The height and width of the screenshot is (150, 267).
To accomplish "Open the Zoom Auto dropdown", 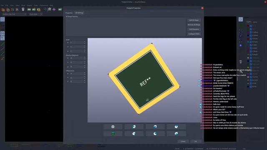I will pyautogui.click(x=35, y=14).
